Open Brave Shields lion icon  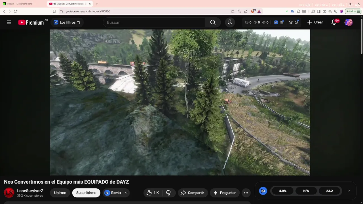click(253, 11)
